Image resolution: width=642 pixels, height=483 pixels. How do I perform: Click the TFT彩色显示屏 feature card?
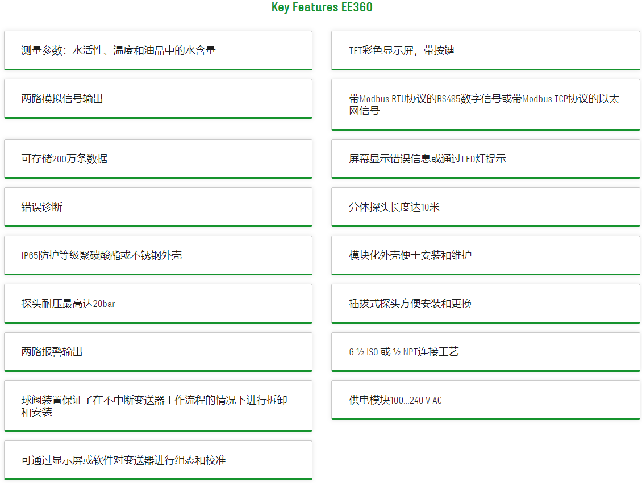point(485,51)
